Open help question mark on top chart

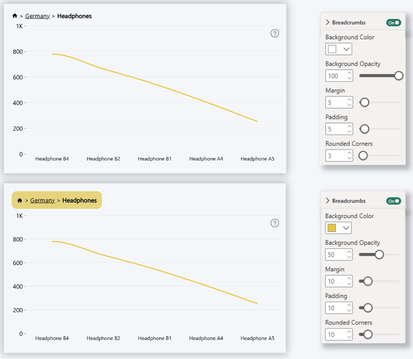[275, 33]
